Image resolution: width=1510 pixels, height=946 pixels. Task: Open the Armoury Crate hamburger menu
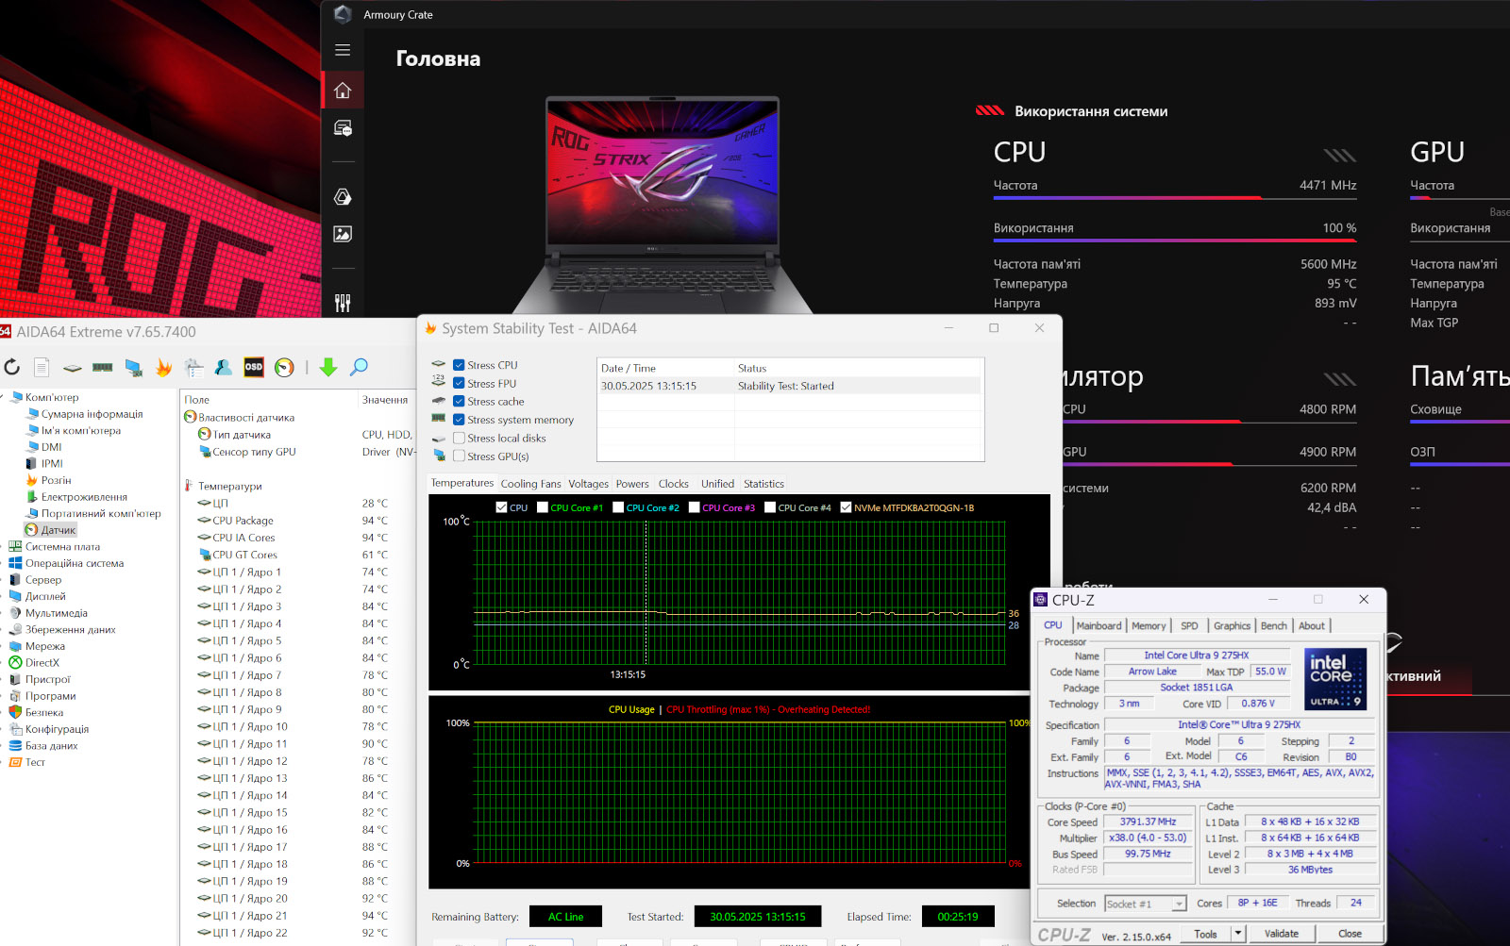[343, 50]
